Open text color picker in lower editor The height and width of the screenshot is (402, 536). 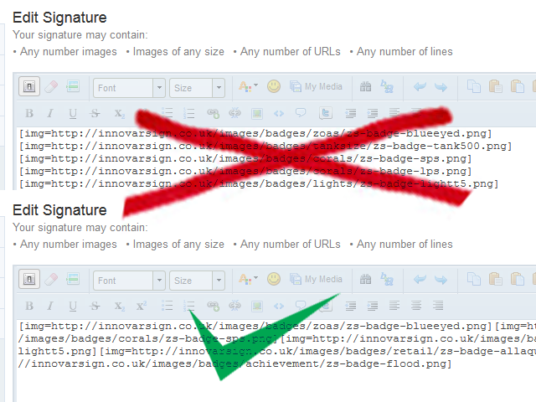click(x=249, y=280)
